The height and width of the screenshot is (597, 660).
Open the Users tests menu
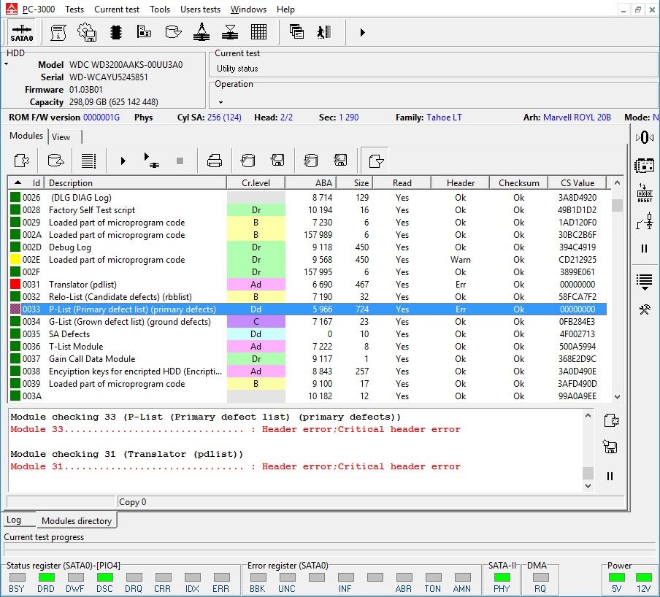[200, 9]
